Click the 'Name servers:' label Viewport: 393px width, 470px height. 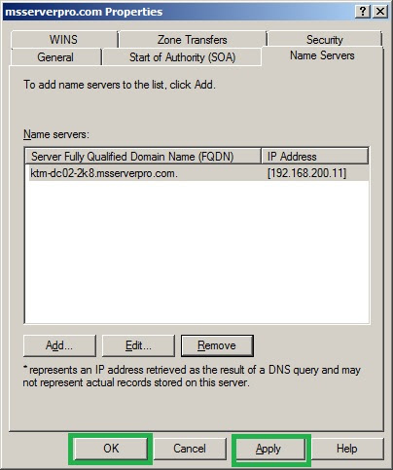56,134
